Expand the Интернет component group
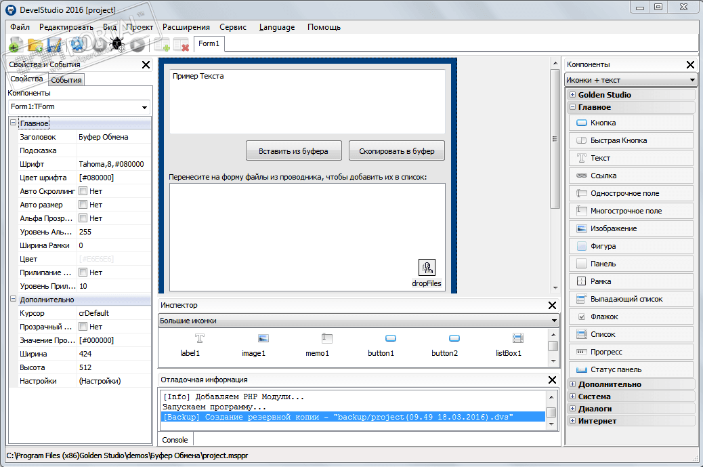This screenshot has width=703, height=467. point(572,420)
